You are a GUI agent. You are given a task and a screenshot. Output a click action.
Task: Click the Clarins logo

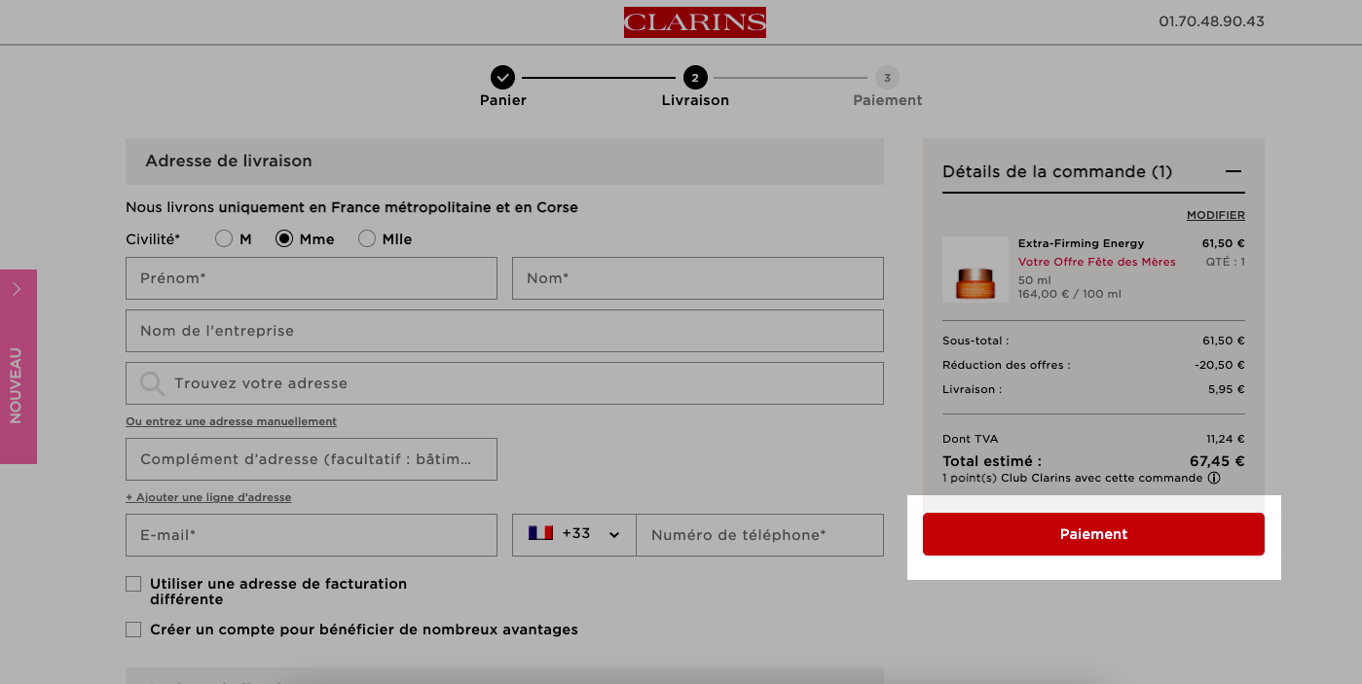pyautogui.click(x=695, y=22)
